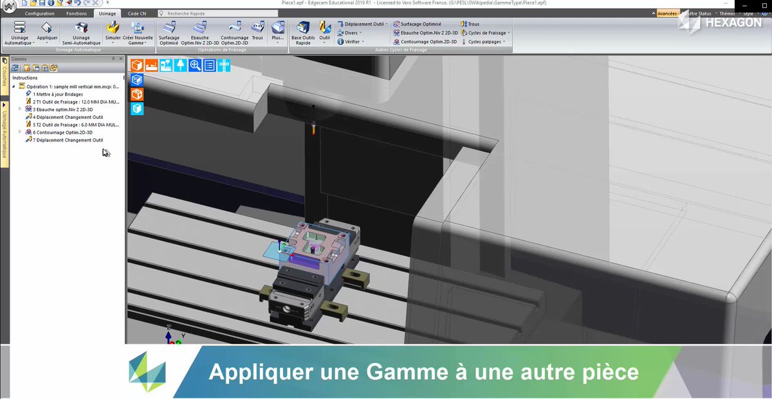Click small Trous cycle button
The image size is (772, 399).
[470, 24]
